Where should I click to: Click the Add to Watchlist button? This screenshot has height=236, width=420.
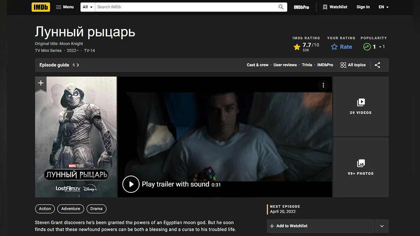point(321,226)
